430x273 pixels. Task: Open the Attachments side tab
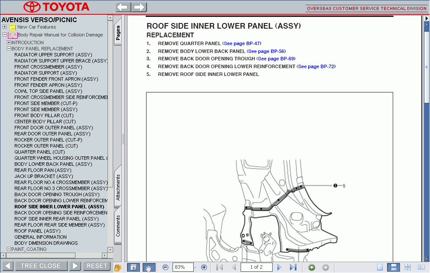coord(118,187)
